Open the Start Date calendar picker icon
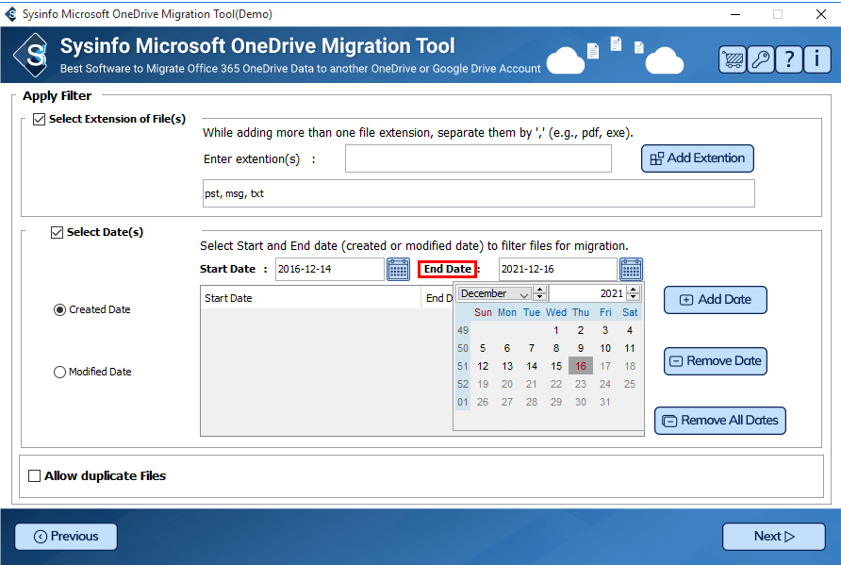 point(398,269)
